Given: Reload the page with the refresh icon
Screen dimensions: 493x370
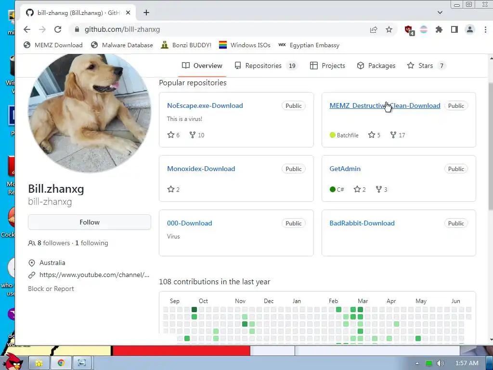Looking at the screenshot, I should [x=58, y=29].
